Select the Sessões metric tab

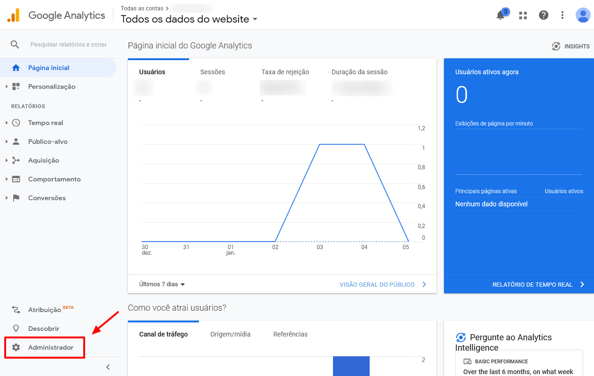[x=213, y=72]
